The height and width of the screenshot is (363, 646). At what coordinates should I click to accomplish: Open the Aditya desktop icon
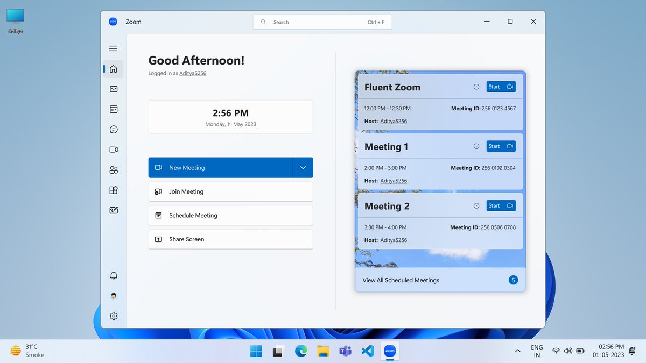(15, 21)
